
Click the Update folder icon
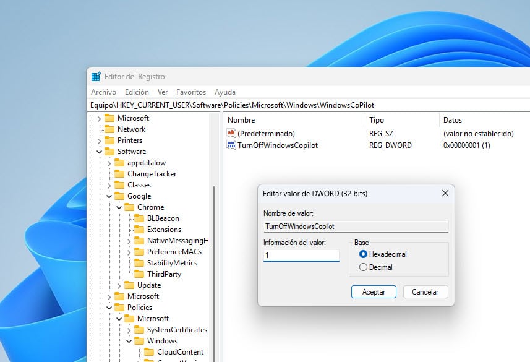click(x=129, y=285)
